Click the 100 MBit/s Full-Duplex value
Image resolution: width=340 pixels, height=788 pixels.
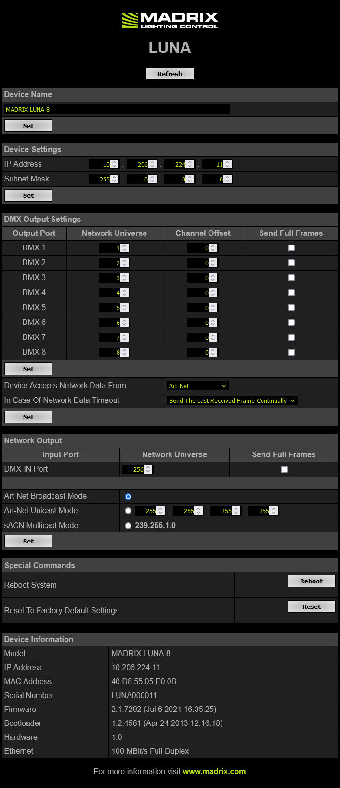[x=150, y=751]
